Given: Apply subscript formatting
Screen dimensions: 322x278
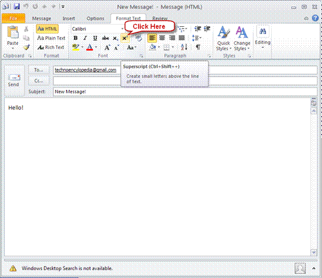Looking at the screenshot, I should (x=115, y=38).
